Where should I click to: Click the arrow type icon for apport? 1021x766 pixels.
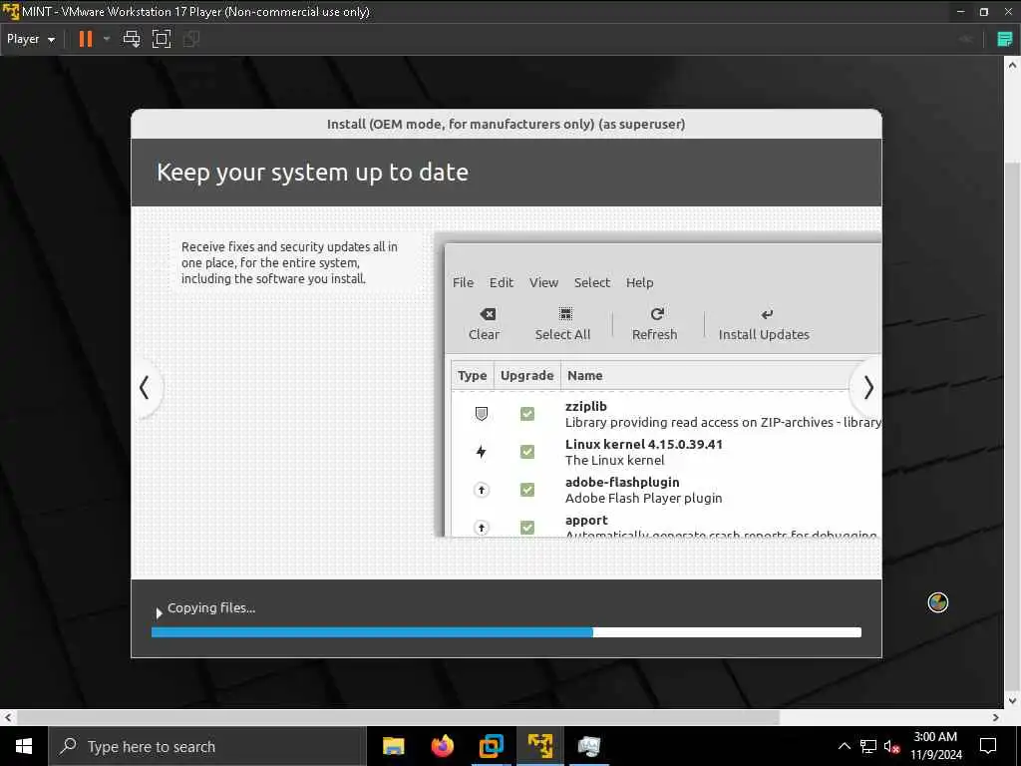tap(482, 527)
